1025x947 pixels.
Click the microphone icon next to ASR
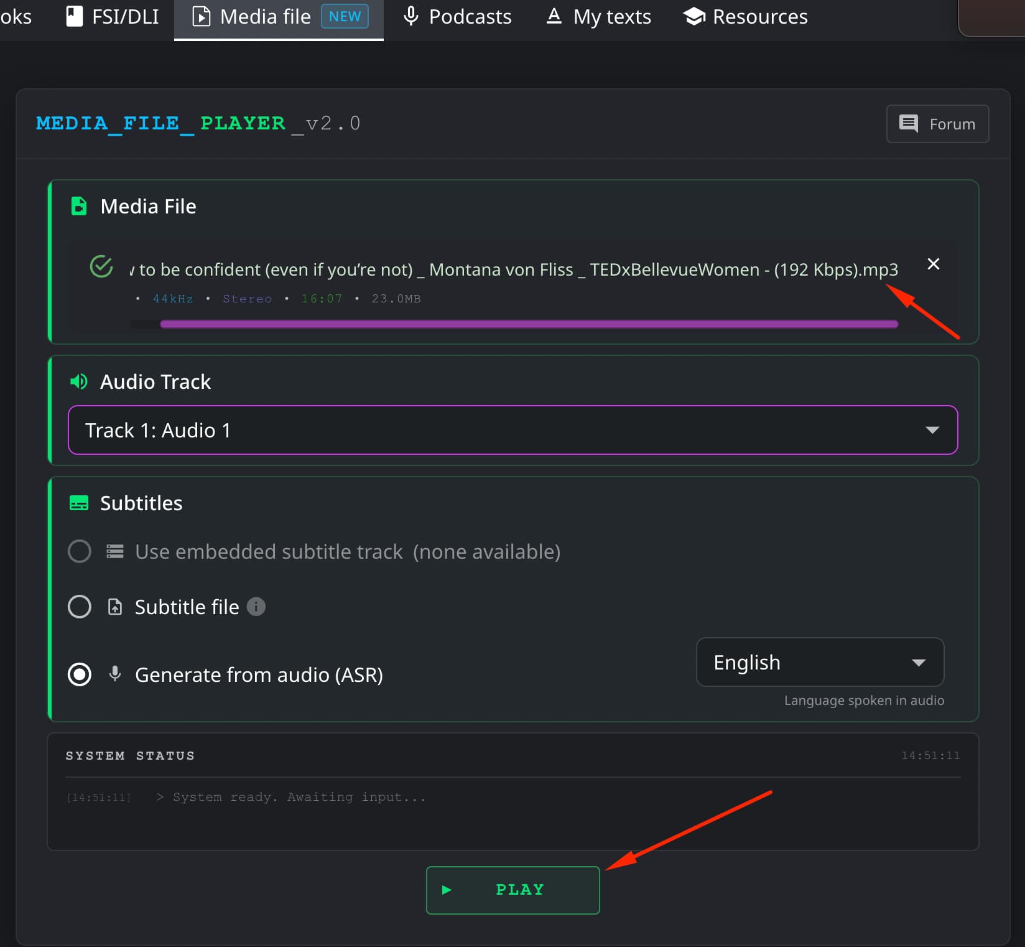point(115,674)
